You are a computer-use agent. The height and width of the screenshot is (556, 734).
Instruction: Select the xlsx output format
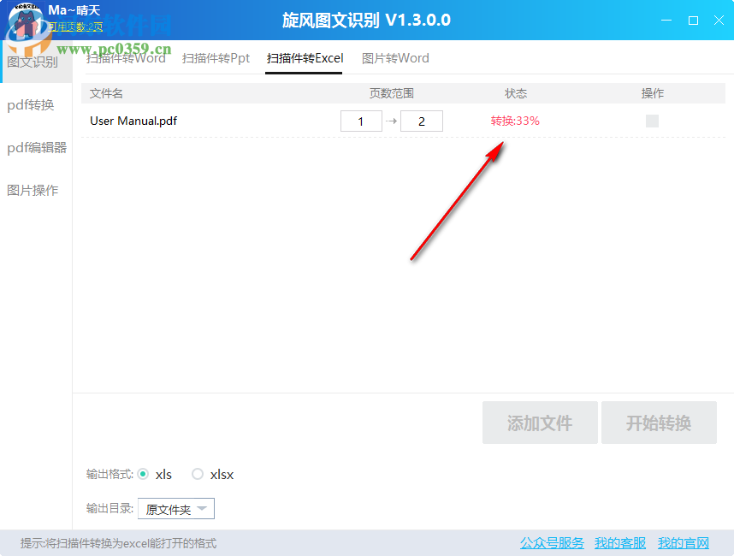198,474
